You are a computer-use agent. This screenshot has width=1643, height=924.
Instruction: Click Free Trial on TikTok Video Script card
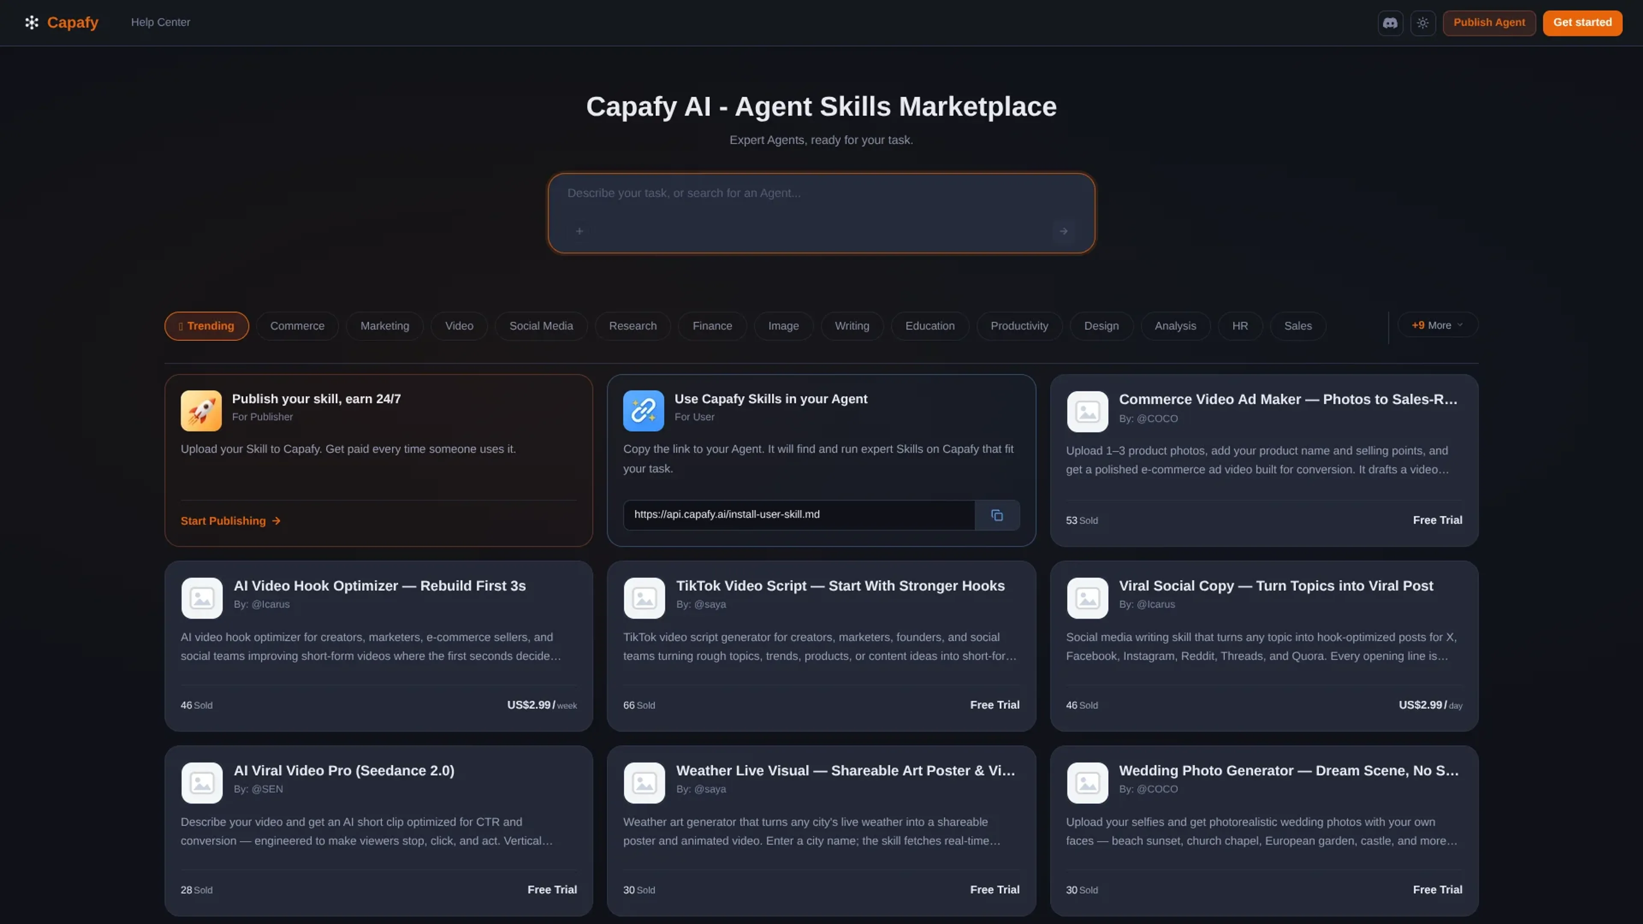[994, 705]
